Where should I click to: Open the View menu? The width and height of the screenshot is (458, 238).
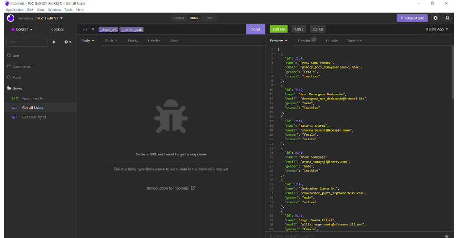pos(41,9)
